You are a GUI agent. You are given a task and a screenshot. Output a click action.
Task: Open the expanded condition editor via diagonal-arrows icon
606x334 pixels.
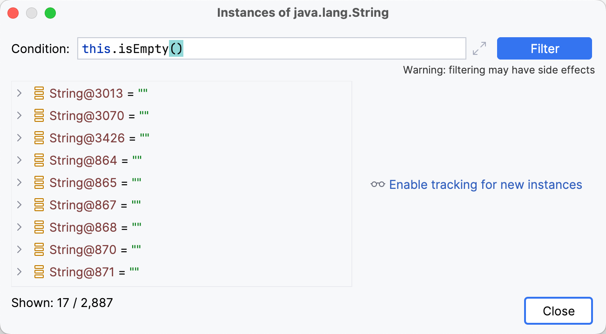[x=480, y=48]
